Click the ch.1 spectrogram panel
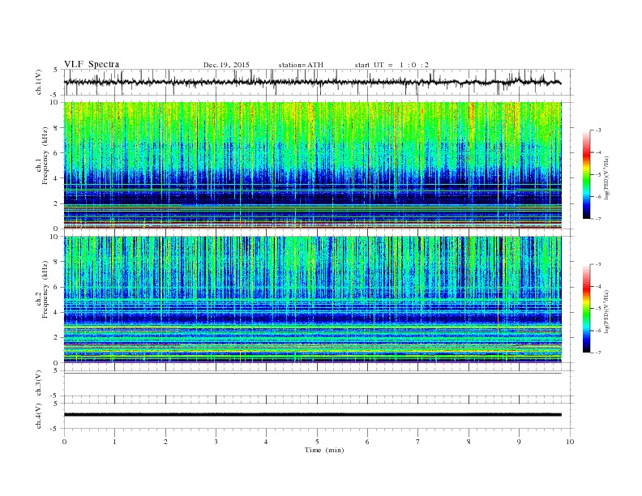The width and height of the screenshot is (642, 496). [312, 165]
